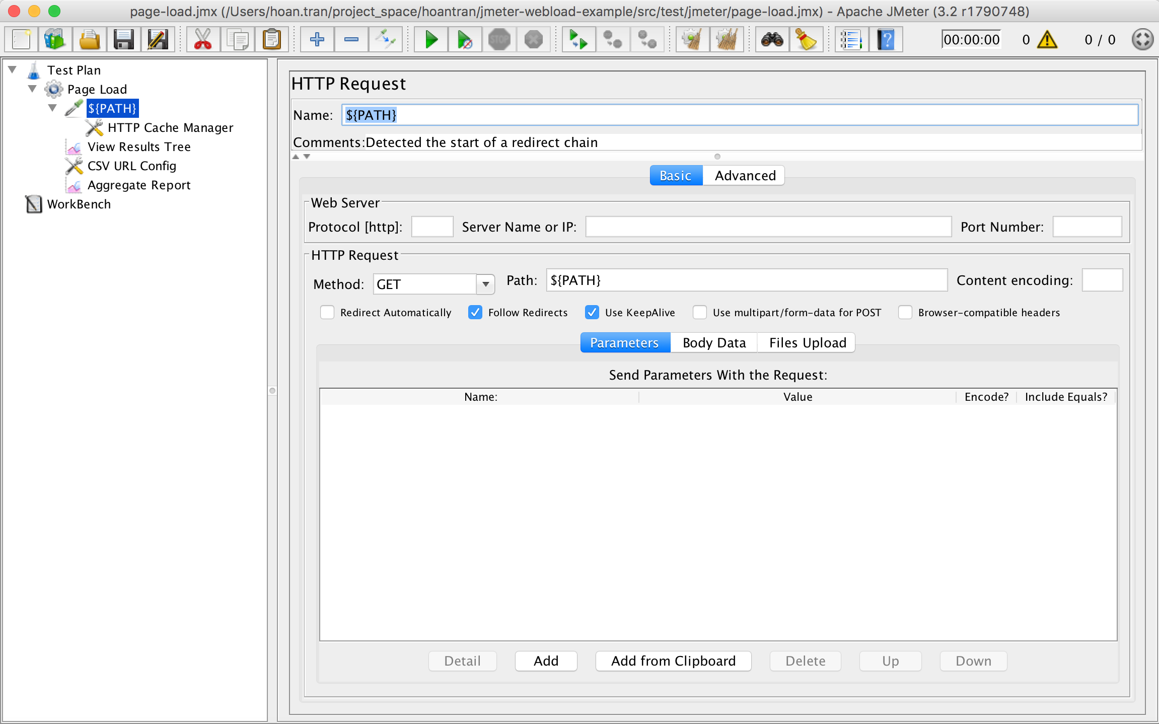The width and height of the screenshot is (1159, 724).
Task: Click the parameters Name: column header
Action: click(480, 397)
